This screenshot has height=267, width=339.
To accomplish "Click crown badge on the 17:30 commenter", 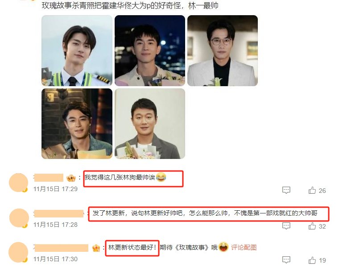I will [96, 248].
